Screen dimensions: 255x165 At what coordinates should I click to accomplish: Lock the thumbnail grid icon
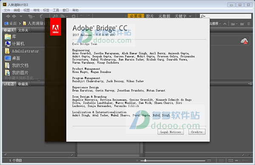click(x=221, y=160)
